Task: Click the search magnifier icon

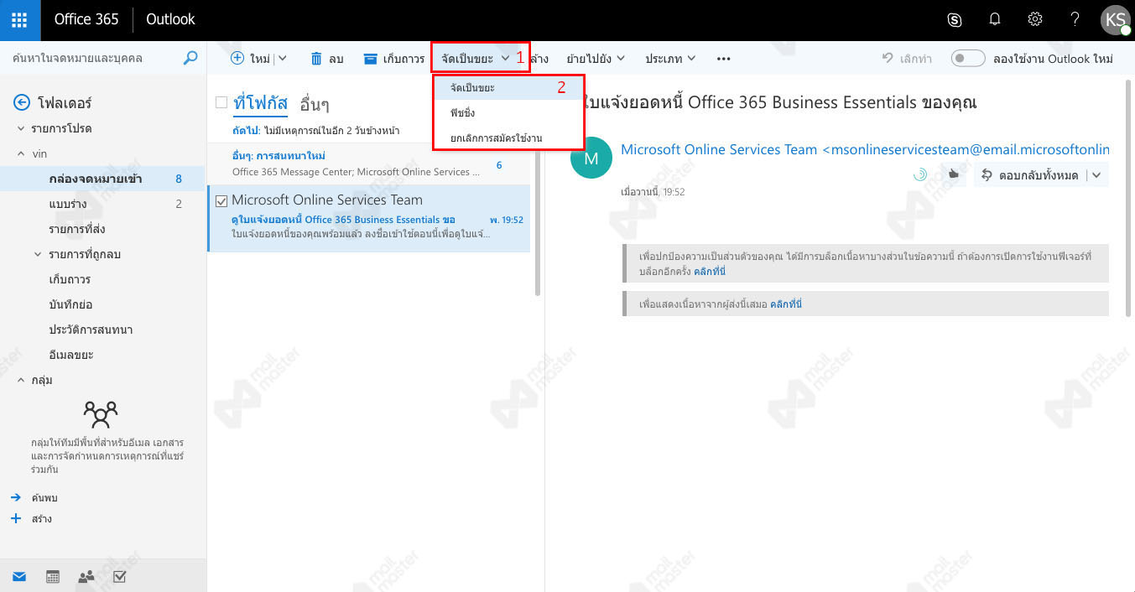Action: 190,58
